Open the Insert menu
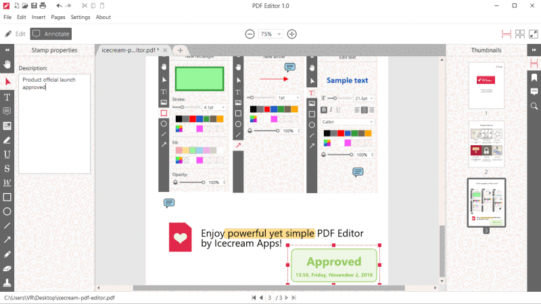Viewport: 541px width, 304px height. (39, 17)
